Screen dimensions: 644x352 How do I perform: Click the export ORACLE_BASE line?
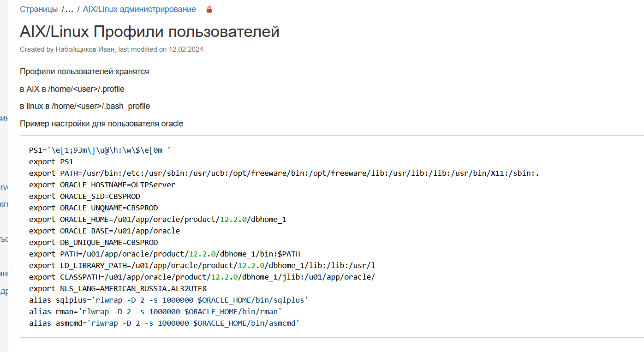104,231
